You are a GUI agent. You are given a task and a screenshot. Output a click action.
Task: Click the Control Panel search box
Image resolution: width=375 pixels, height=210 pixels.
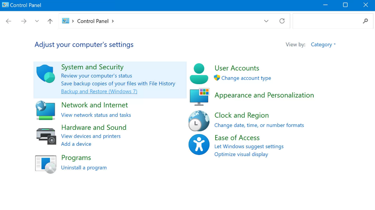327,21
